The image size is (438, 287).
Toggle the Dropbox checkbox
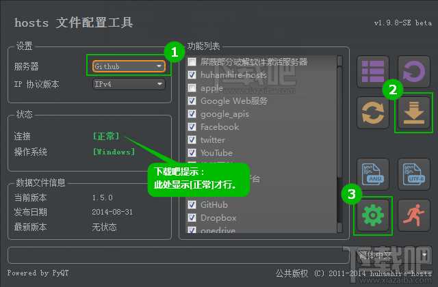192,218
